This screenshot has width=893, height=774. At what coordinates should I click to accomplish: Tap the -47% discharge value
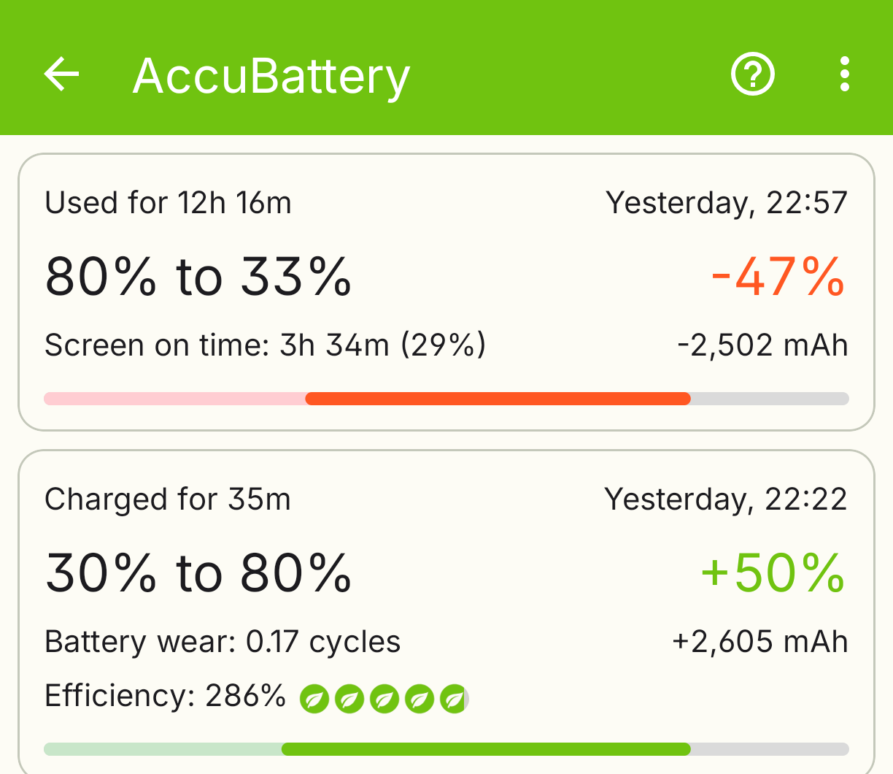pyautogui.click(x=778, y=277)
